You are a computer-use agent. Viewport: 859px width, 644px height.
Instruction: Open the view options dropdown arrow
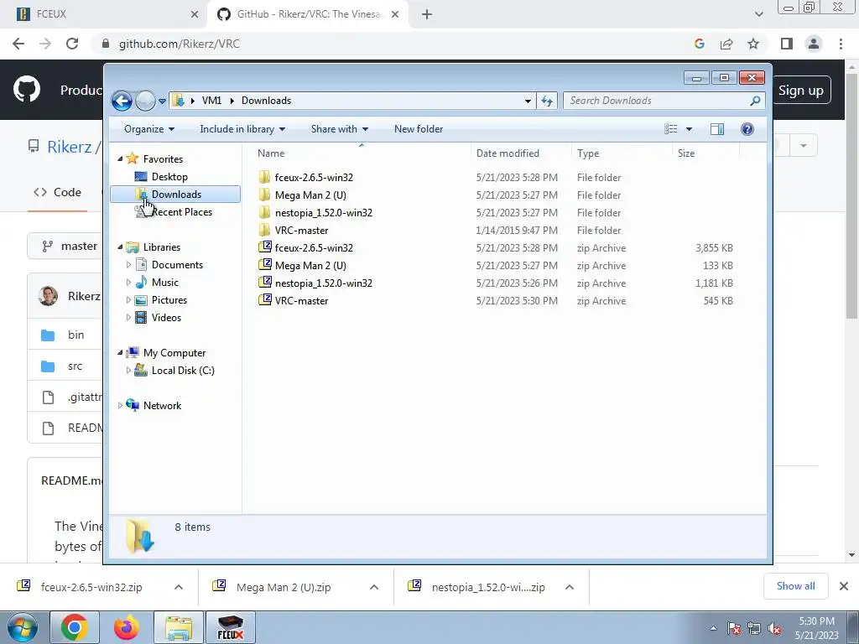tap(690, 129)
